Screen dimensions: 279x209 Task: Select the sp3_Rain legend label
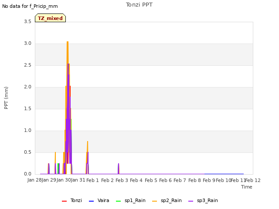pyautogui.click(x=208, y=200)
